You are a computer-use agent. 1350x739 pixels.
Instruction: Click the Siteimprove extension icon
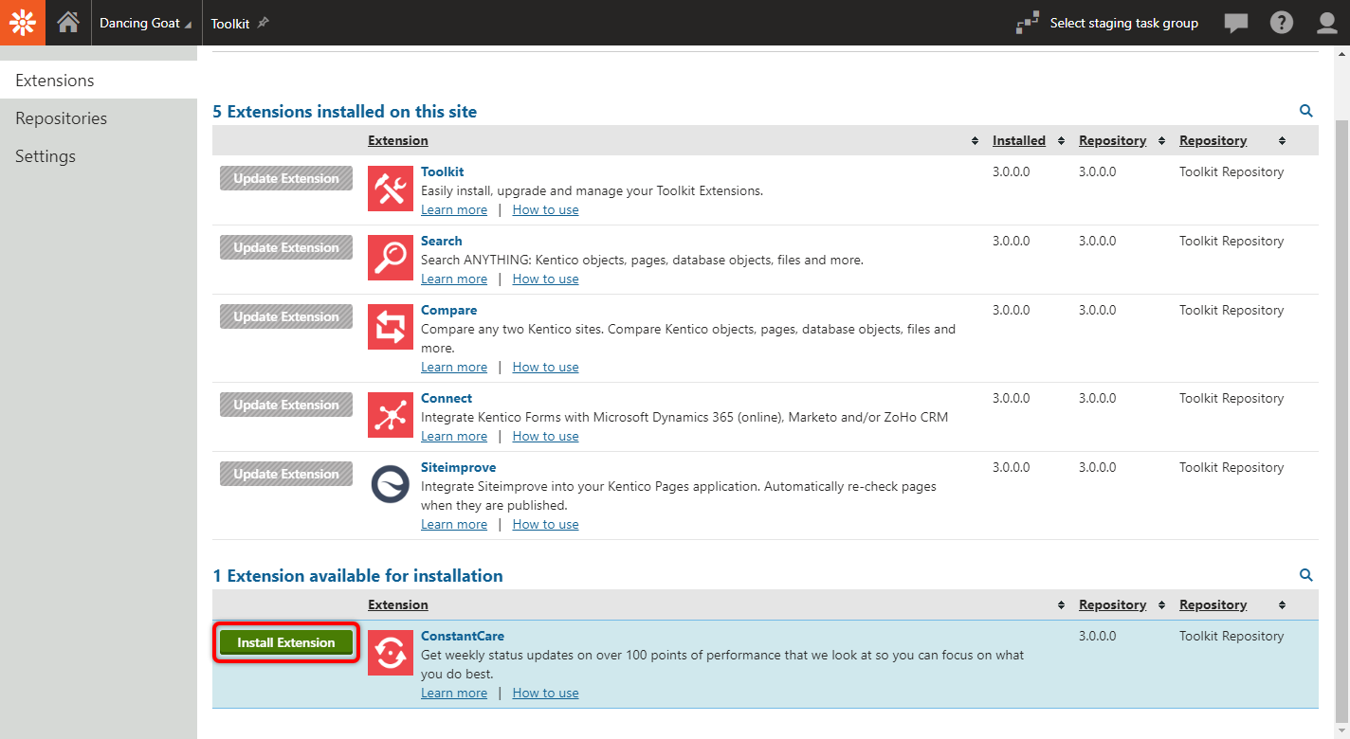coord(391,485)
